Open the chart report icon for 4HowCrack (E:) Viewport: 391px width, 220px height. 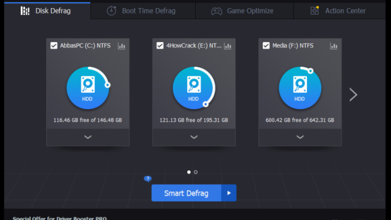click(x=228, y=46)
